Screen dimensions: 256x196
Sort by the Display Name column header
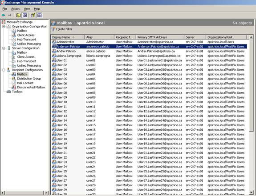point(68,37)
